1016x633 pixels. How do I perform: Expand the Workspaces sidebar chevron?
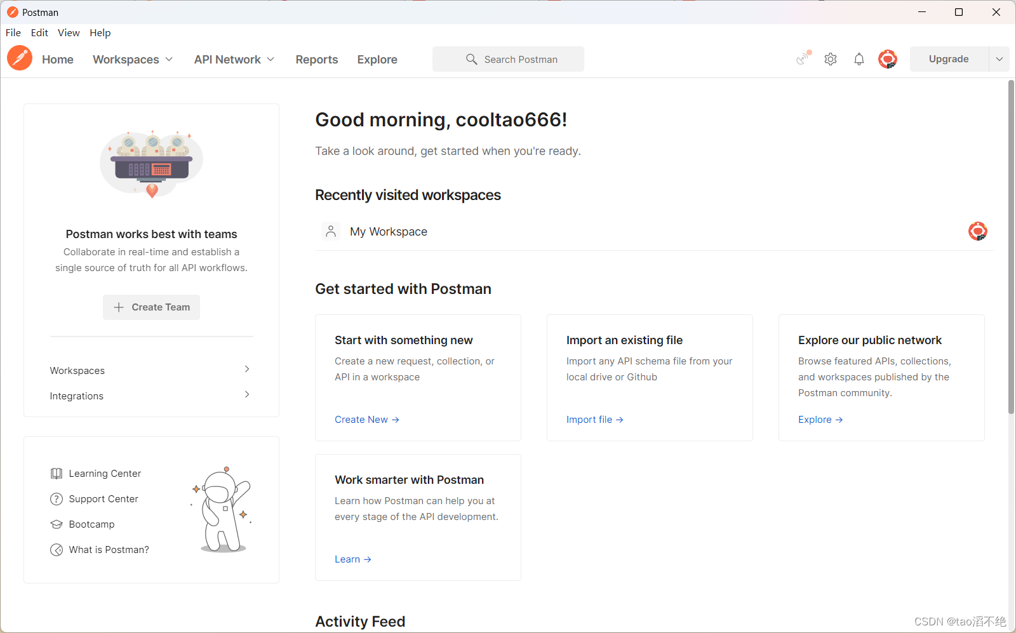247,369
